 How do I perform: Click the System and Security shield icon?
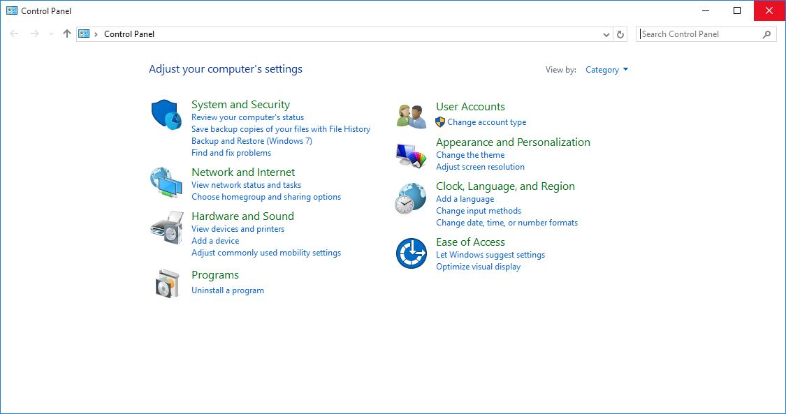pos(166,114)
